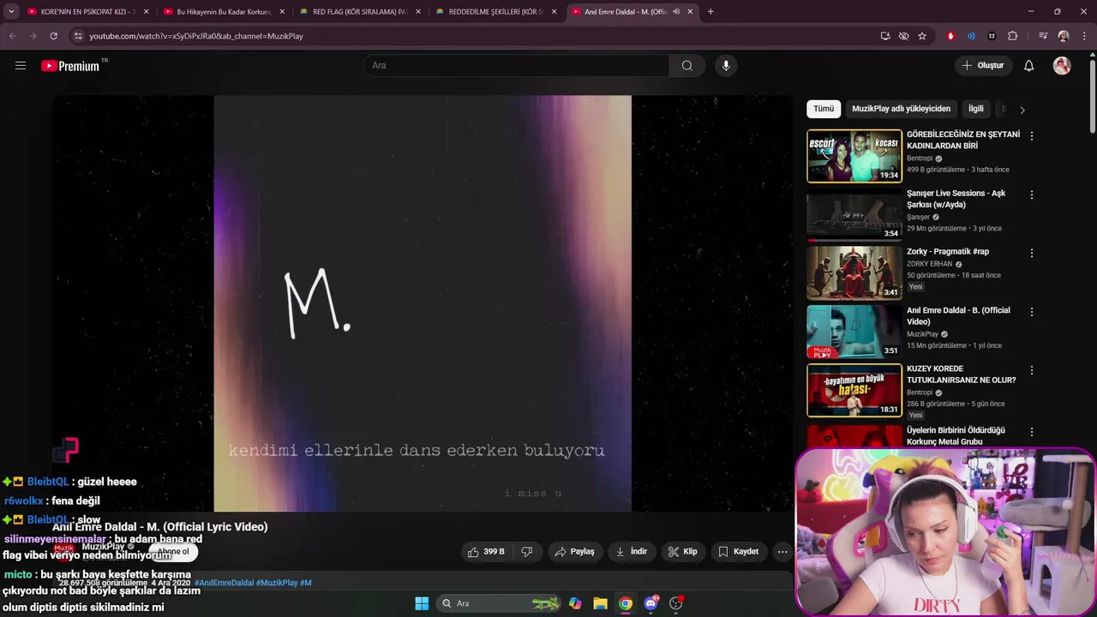
Task: Bookmark this page with the star icon
Action: pos(922,36)
